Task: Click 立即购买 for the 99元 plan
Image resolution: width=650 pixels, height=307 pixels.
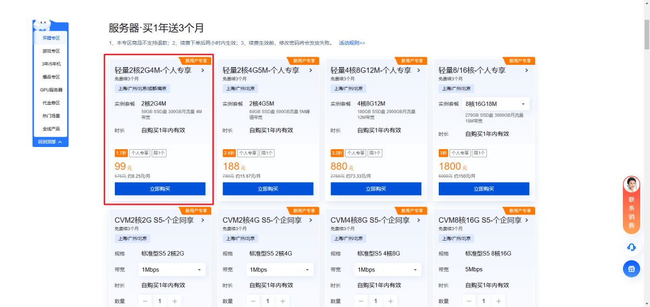Action: point(160,189)
